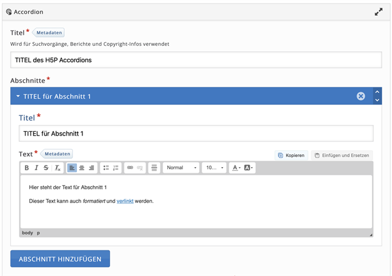Open the font size dropdown
The image size is (392, 276).
click(x=214, y=168)
